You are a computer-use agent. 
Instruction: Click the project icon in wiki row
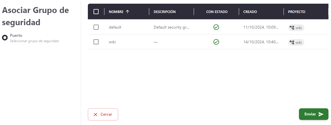pos(292,42)
